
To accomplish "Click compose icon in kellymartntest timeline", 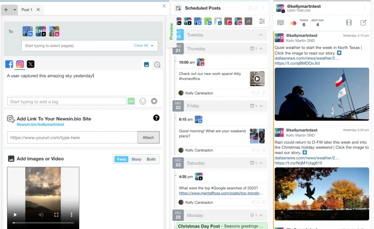I will [x=363, y=23].
